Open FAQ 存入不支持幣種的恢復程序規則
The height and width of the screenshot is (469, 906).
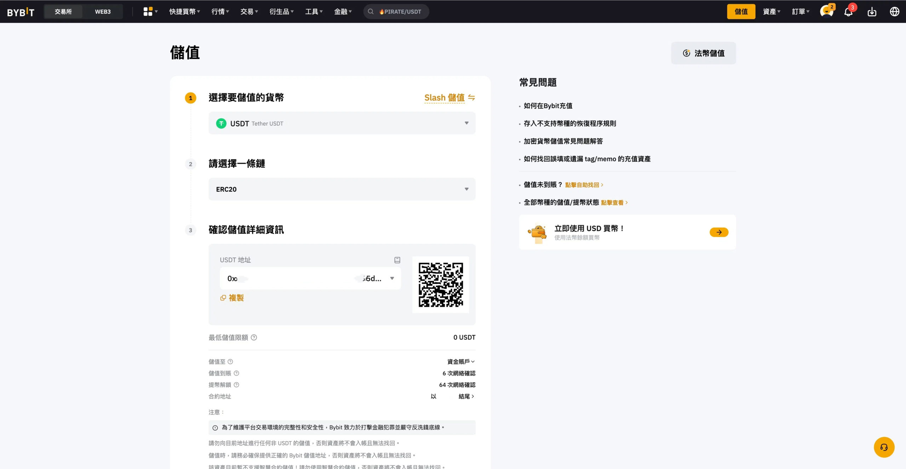tap(570, 123)
